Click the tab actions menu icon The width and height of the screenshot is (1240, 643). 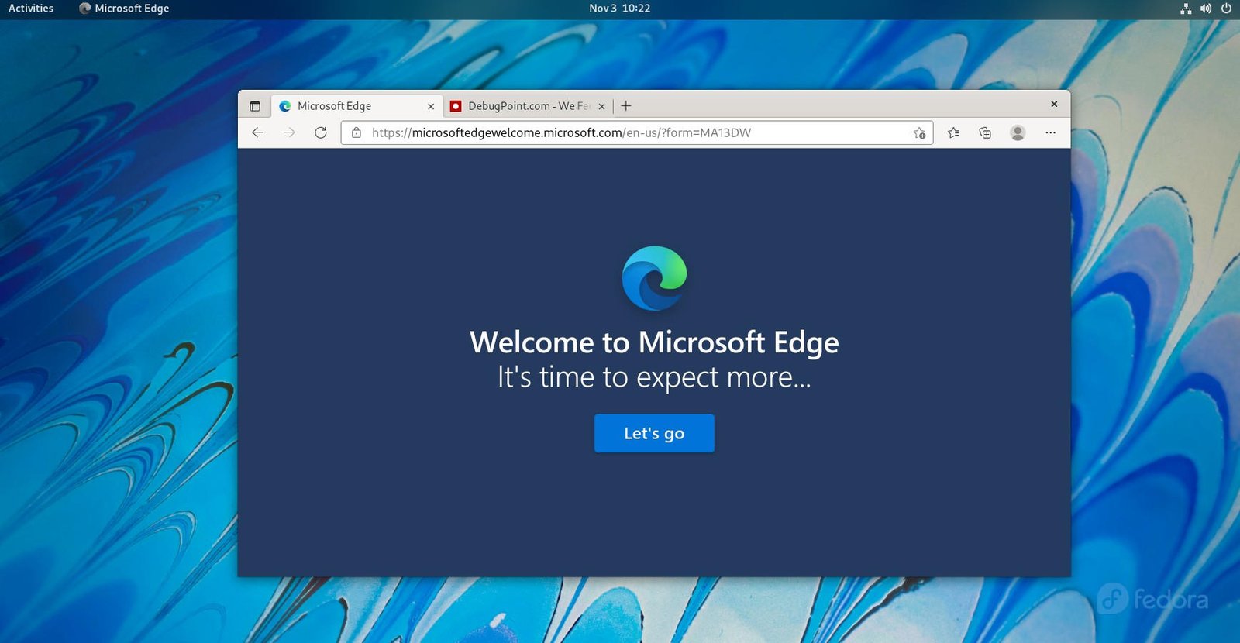point(255,106)
